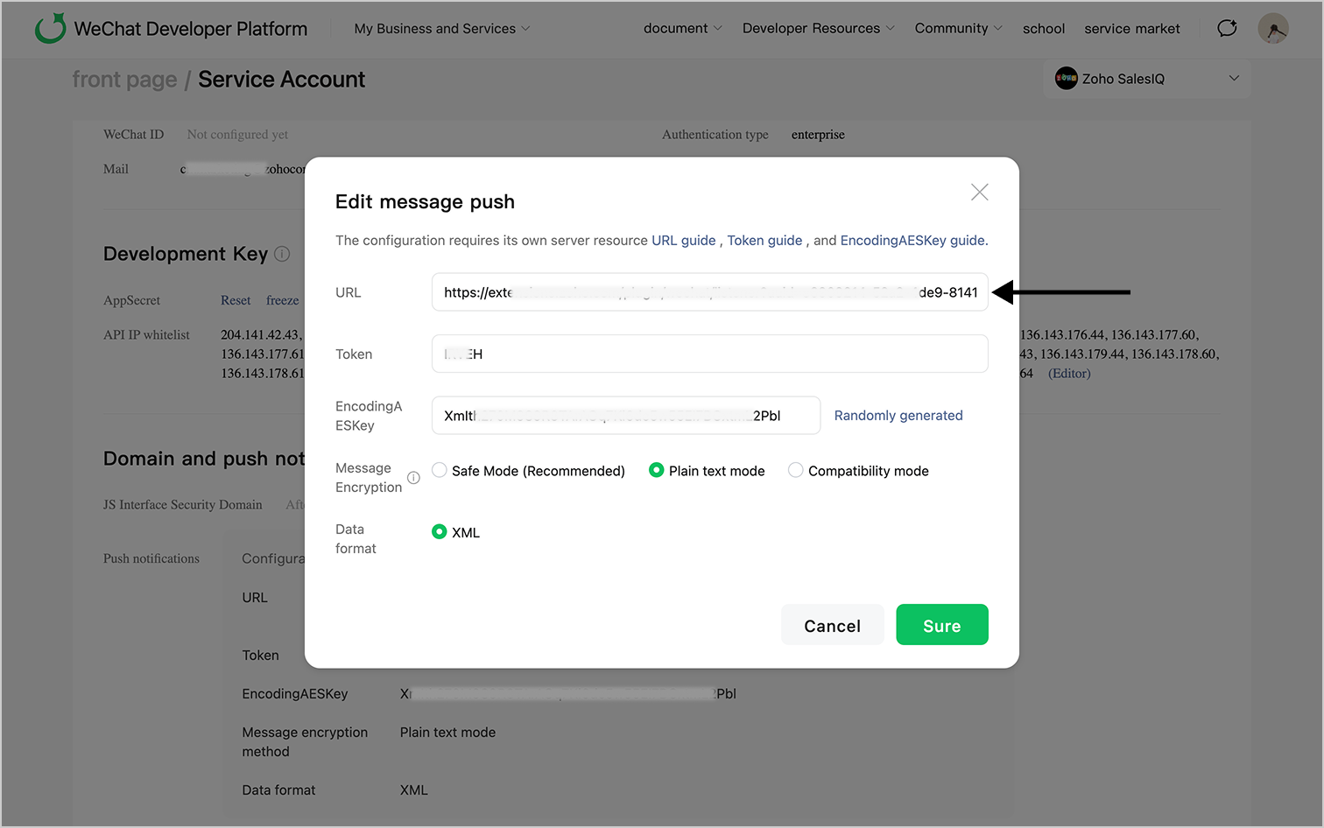Image resolution: width=1324 pixels, height=828 pixels.
Task: Click inside the Token input field
Action: (x=709, y=354)
